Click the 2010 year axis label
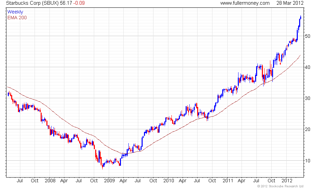The image size is (332, 189). coord(169,181)
